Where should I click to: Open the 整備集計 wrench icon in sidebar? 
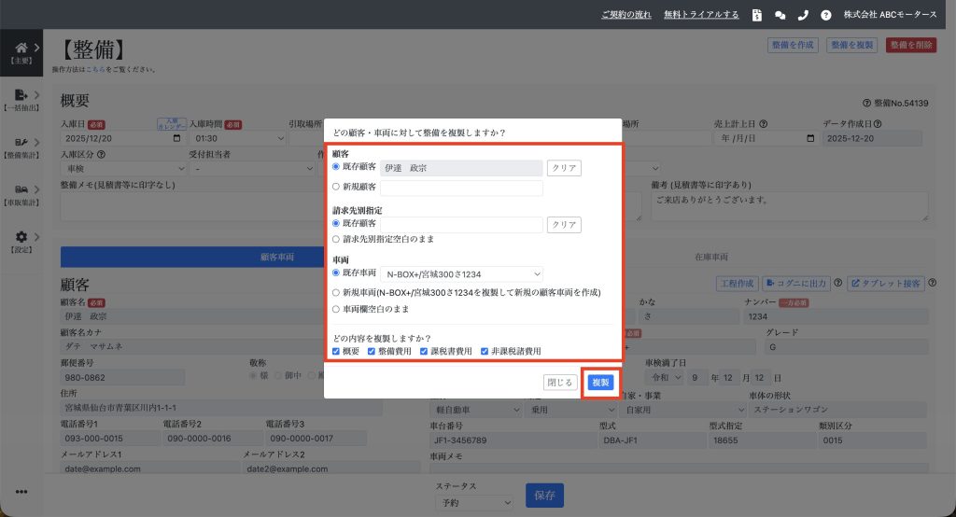coord(21,142)
